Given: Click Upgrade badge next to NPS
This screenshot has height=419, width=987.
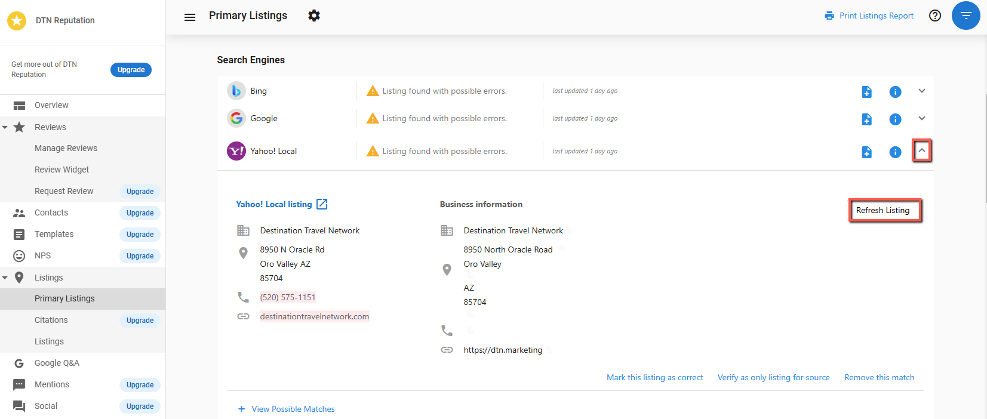Looking at the screenshot, I should (140, 256).
